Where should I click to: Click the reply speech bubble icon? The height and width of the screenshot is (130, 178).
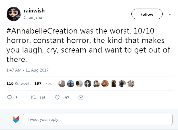9,97
